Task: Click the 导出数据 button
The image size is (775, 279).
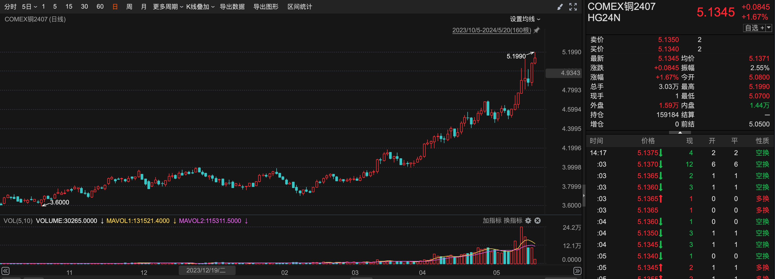Action: click(x=232, y=7)
